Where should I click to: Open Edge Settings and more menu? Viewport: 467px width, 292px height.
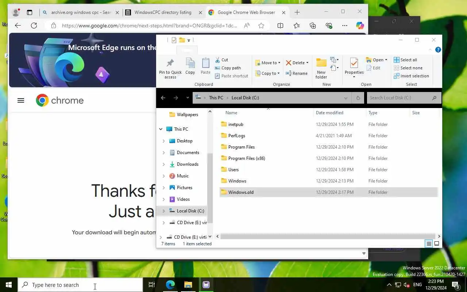point(345,26)
